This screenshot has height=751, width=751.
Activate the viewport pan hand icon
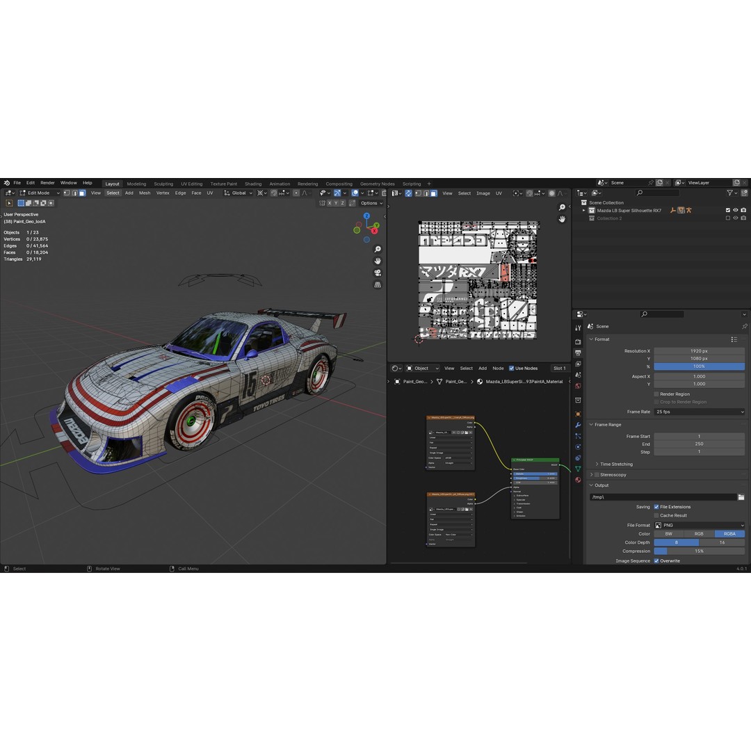click(378, 261)
